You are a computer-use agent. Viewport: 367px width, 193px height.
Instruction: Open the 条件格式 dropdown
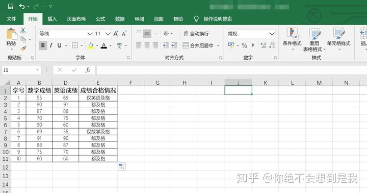[292, 39]
